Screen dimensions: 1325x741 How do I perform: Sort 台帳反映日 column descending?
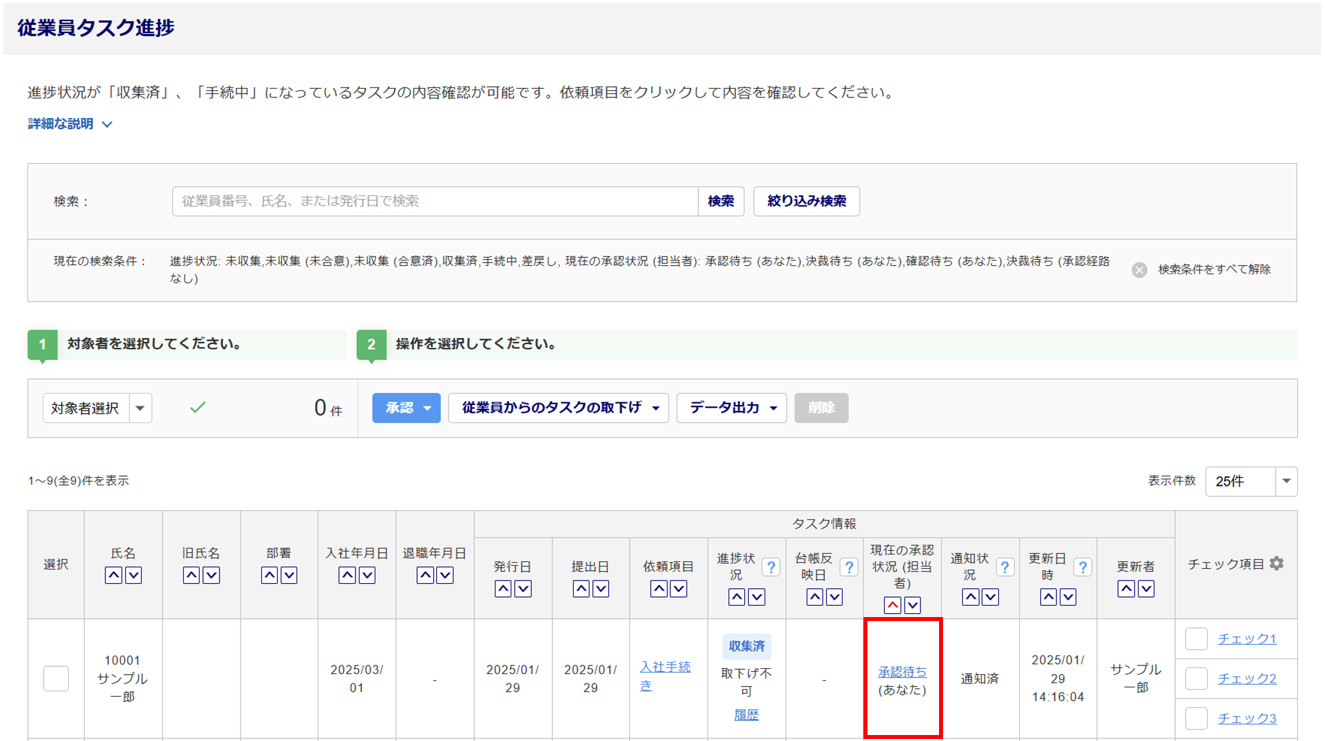point(835,597)
